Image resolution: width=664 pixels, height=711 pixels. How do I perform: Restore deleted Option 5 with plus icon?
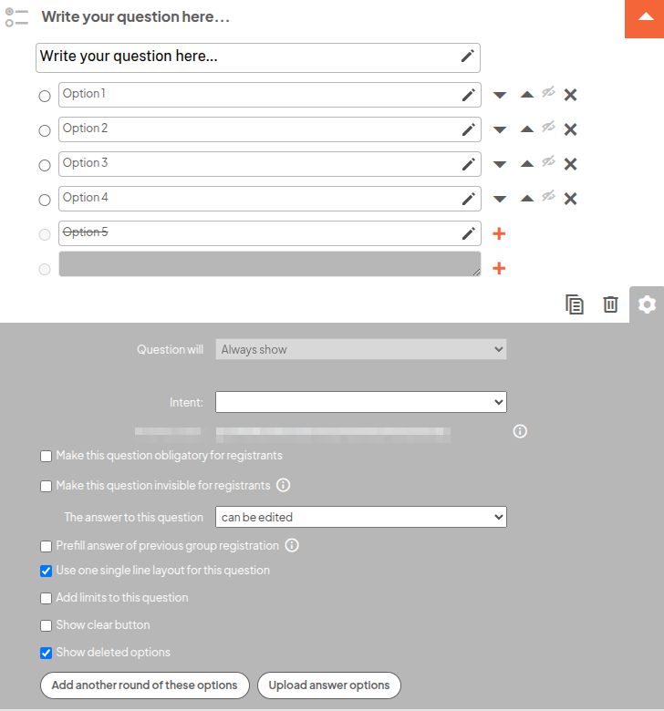pos(499,234)
